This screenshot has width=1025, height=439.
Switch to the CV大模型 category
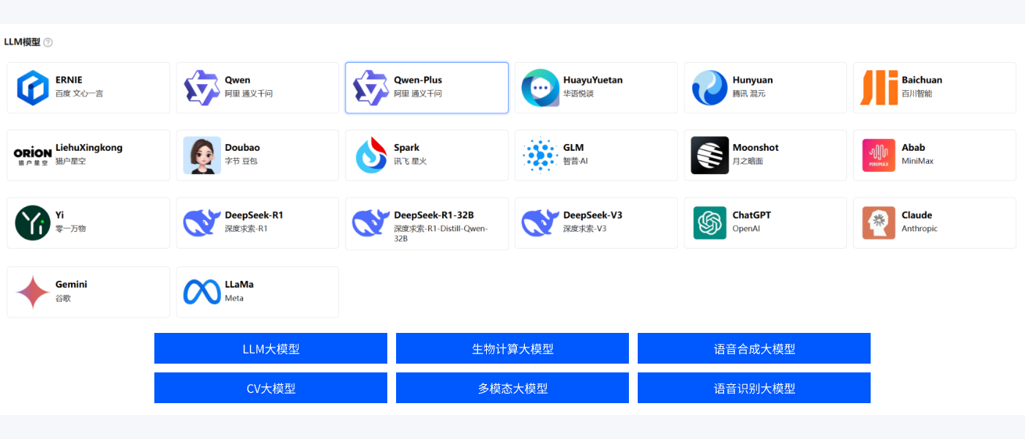coord(270,388)
